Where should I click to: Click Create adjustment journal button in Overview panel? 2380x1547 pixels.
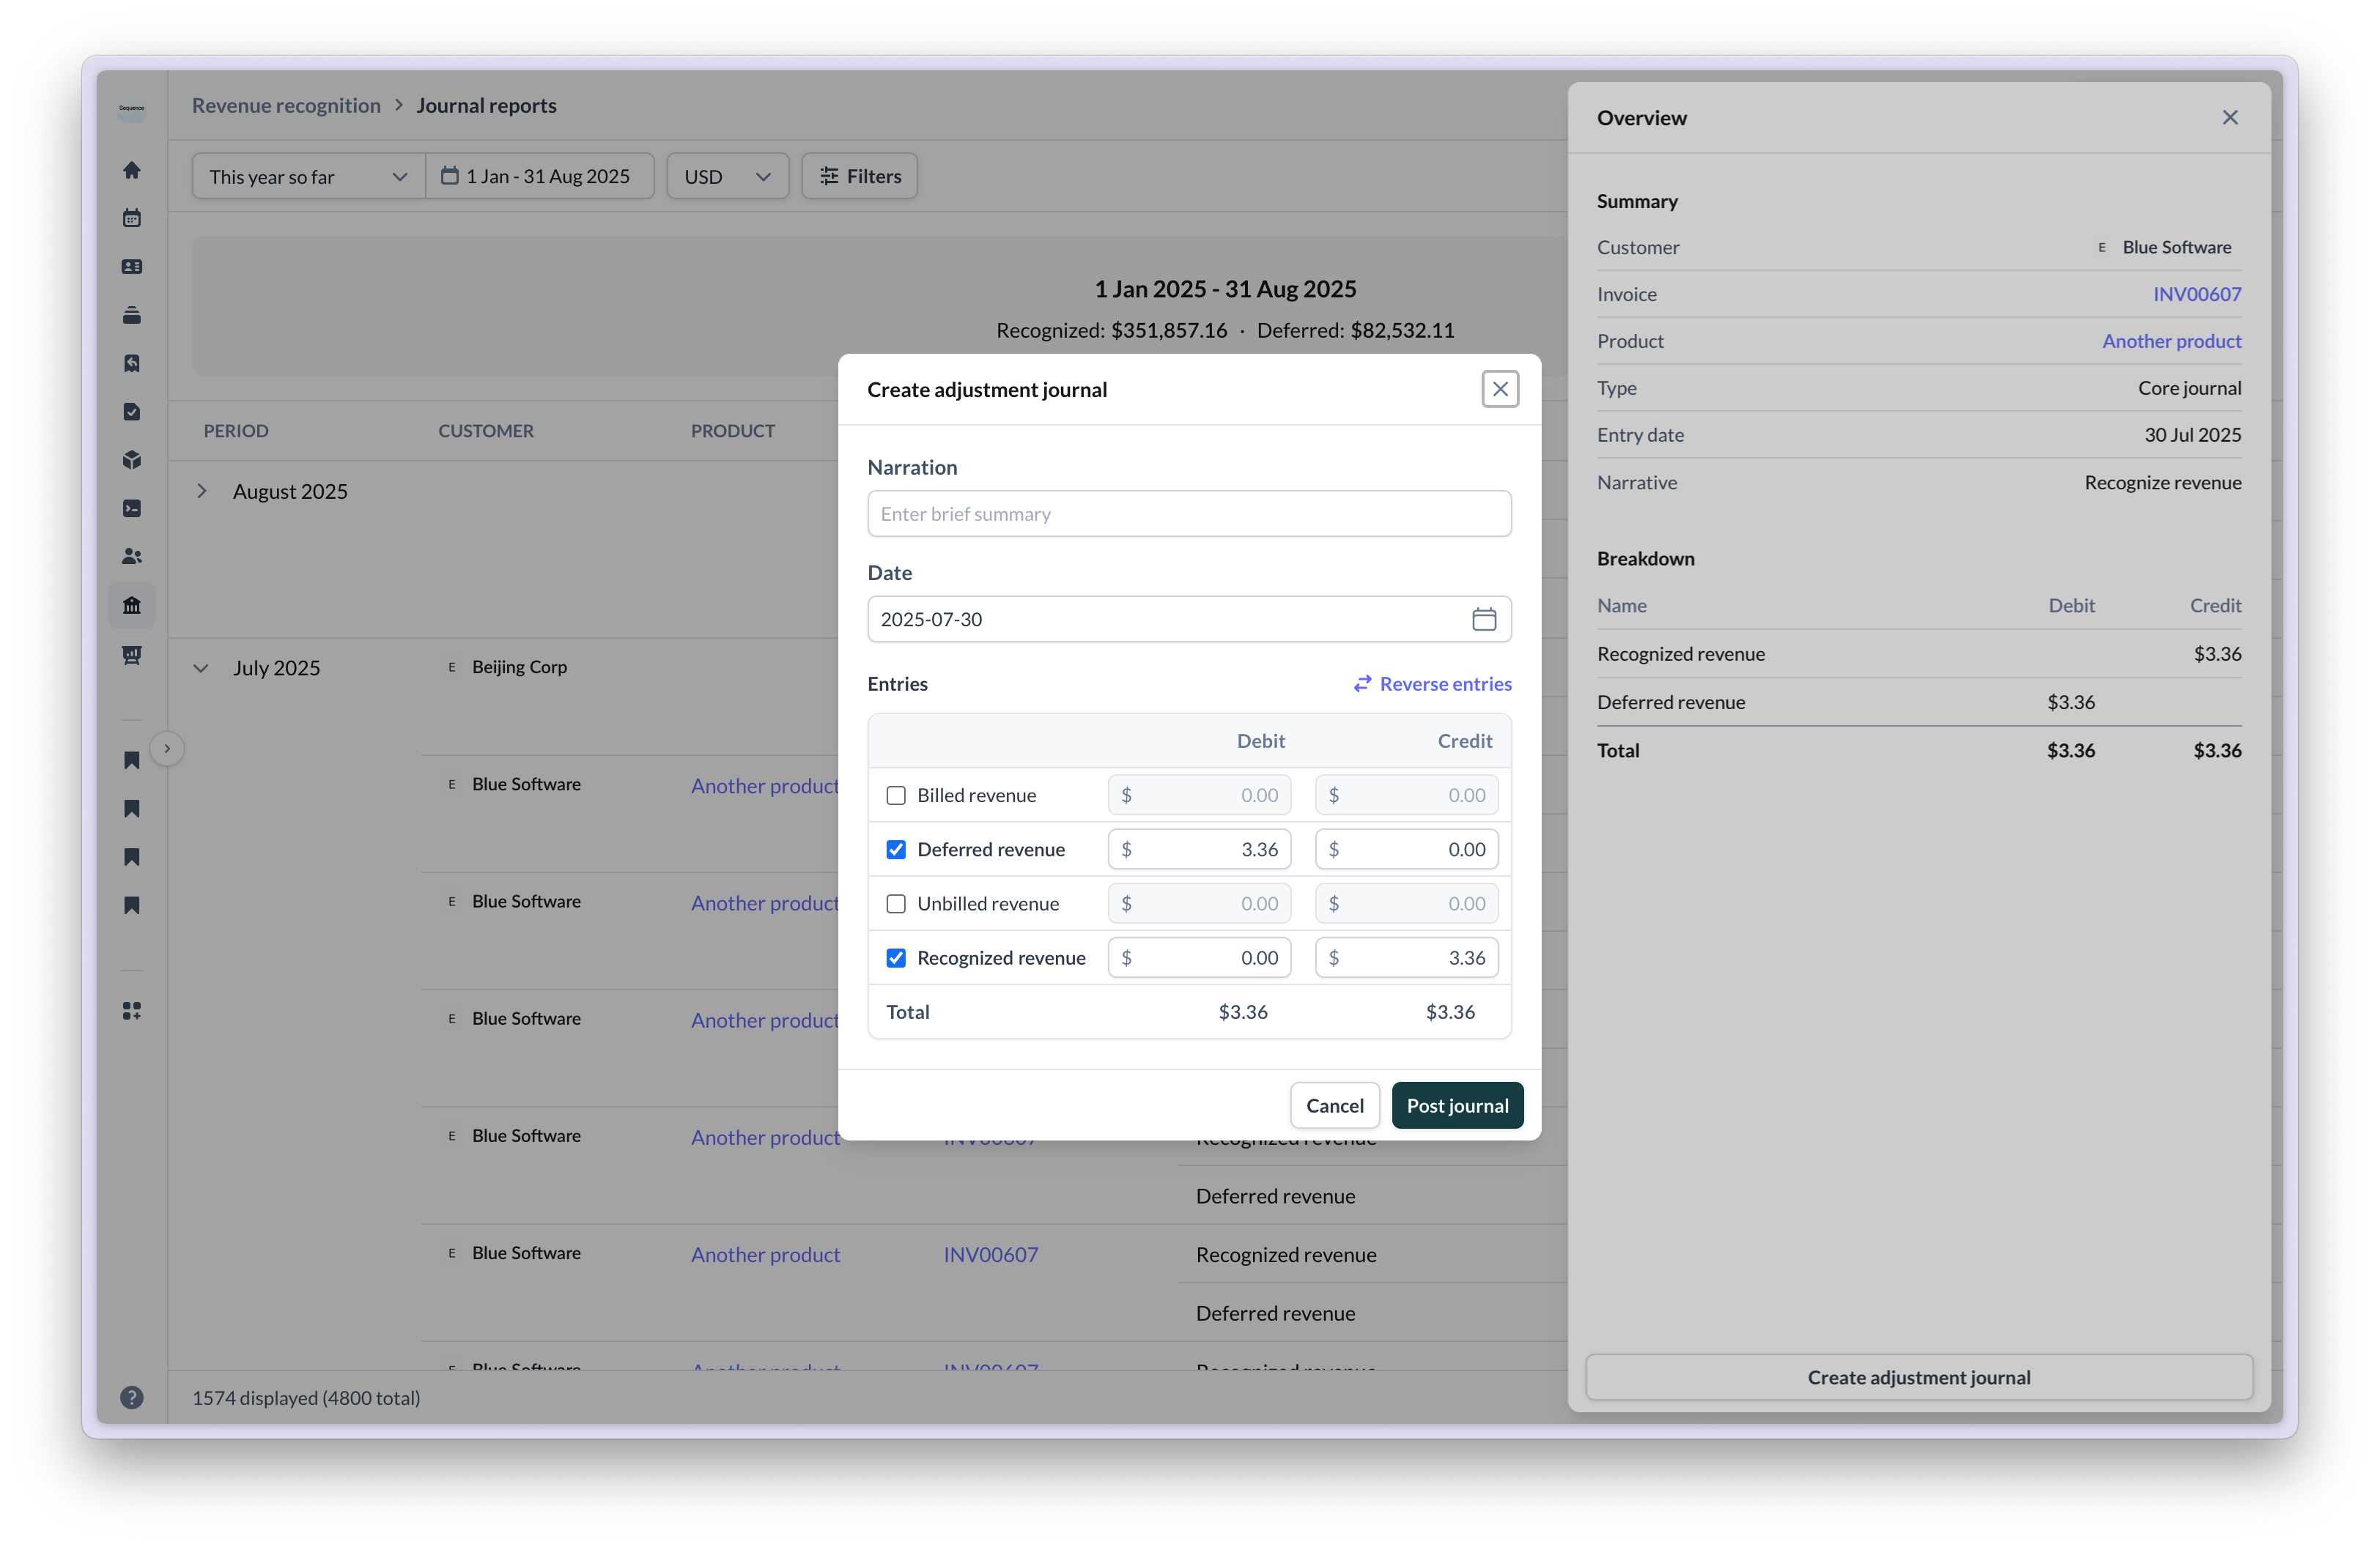click(x=1918, y=1377)
